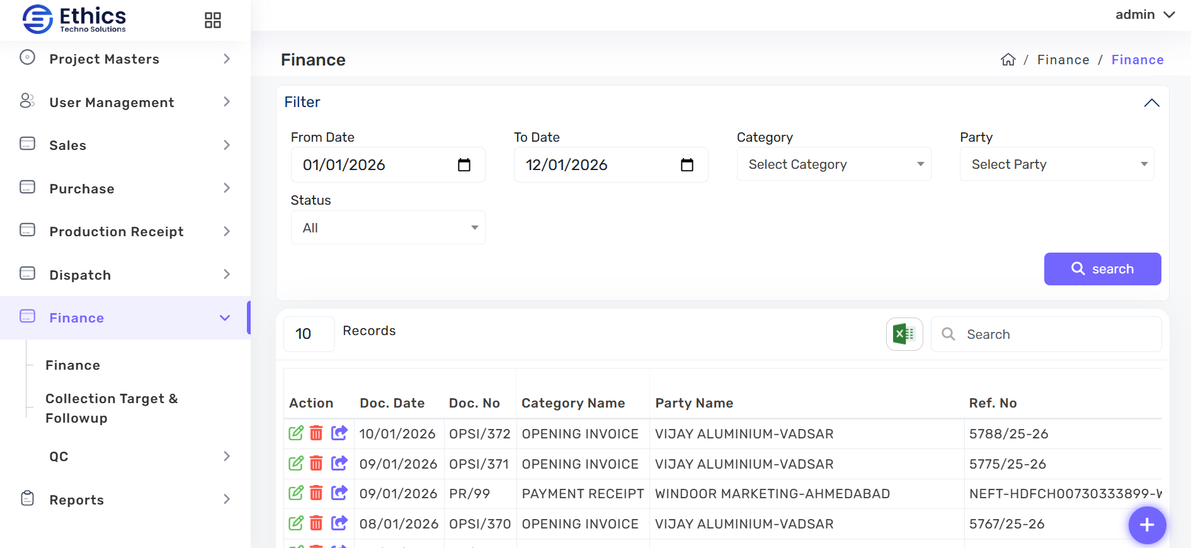
Task: Expand the Reports sidebar menu
Action: 125,499
